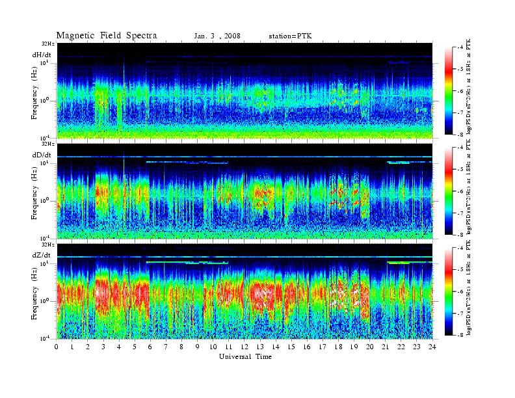The width and height of the screenshot is (515, 398).
Task: Click the log(PSD) colorbar caption beside the dZ/dt panel
Action: point(469,287)
